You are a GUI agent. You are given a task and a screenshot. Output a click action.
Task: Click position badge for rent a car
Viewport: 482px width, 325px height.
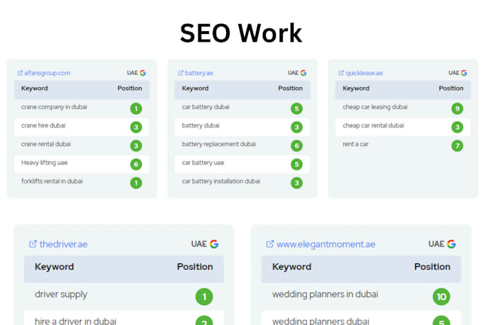(457, 146)
